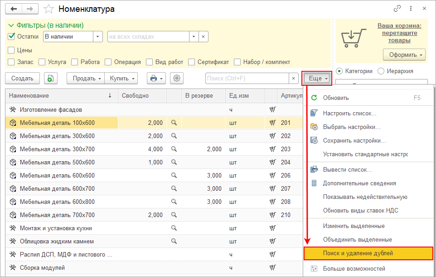Viewport: 436px width, 277px height.
Task: Click the Свободно column header
Action: (142, 95)
